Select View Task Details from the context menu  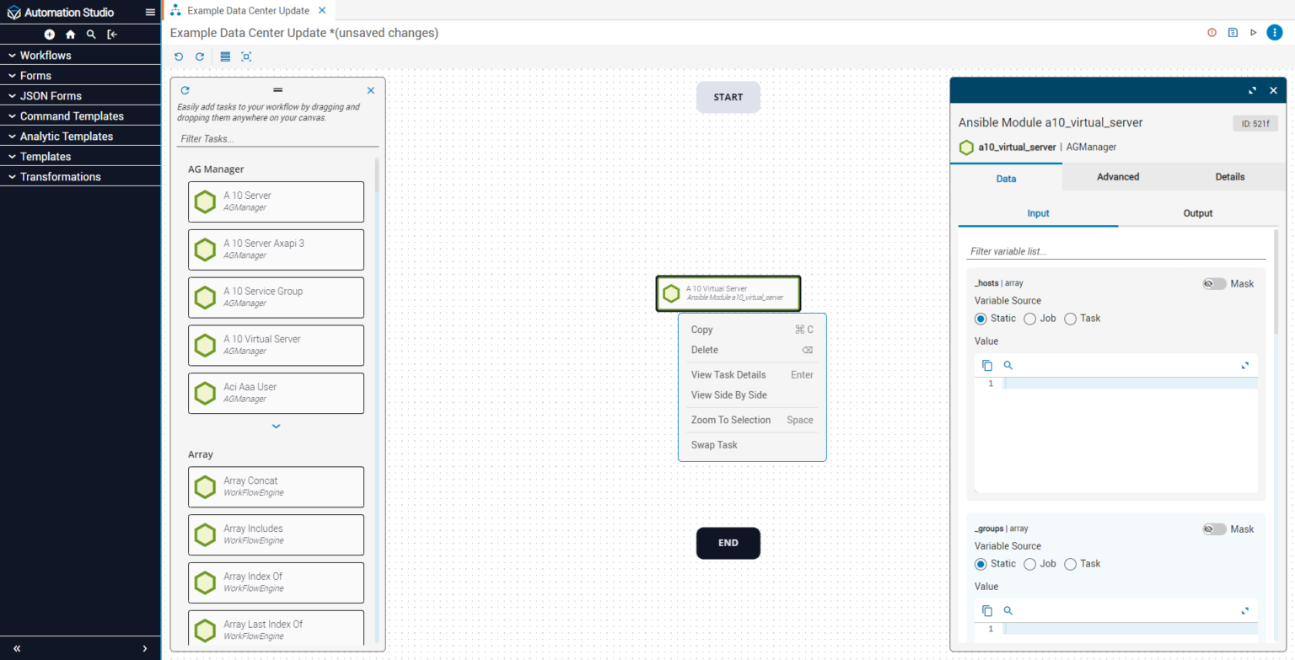pos(728,374)
